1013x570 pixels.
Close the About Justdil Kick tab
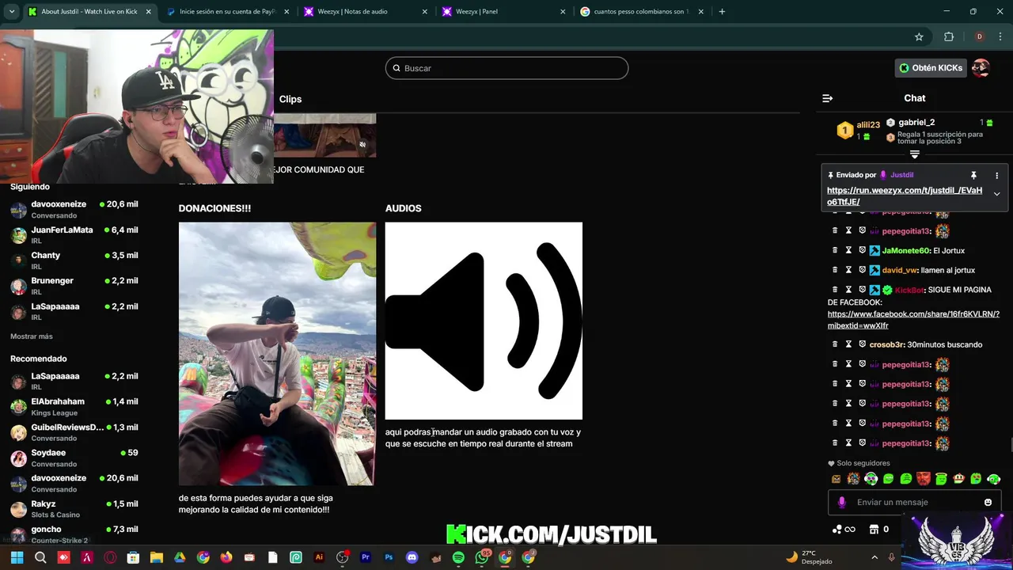tap(148, 12)
